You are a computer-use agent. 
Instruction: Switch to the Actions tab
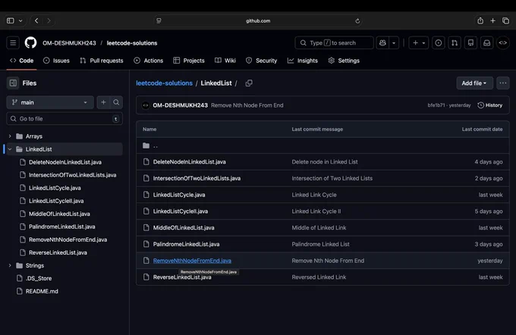pyautogui.click(x=149, y=61)
